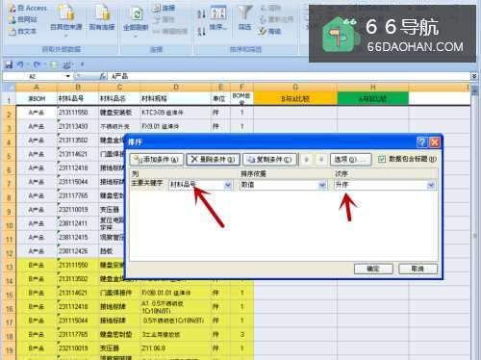Open the 数值 sort-on dropdown
The height and width of the screenshot is (360, 481).
322,185
